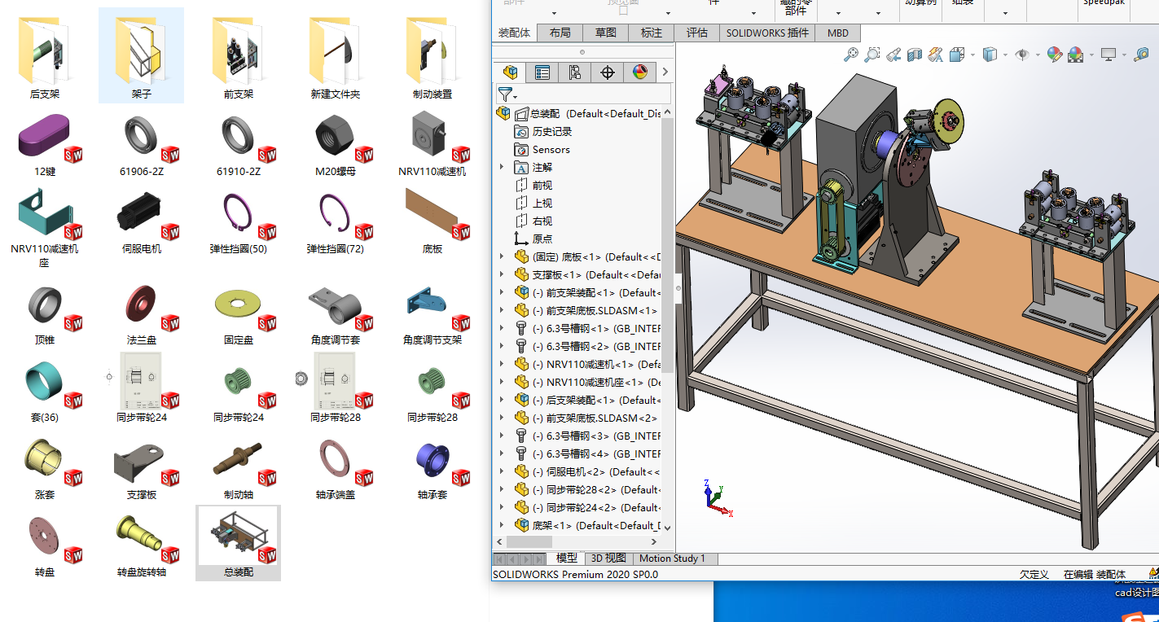Image resolution: width=1159 pixels, height=622 pixels.
Task: Open the feature tree filter dropdown
Action: [x=508, y=94]
